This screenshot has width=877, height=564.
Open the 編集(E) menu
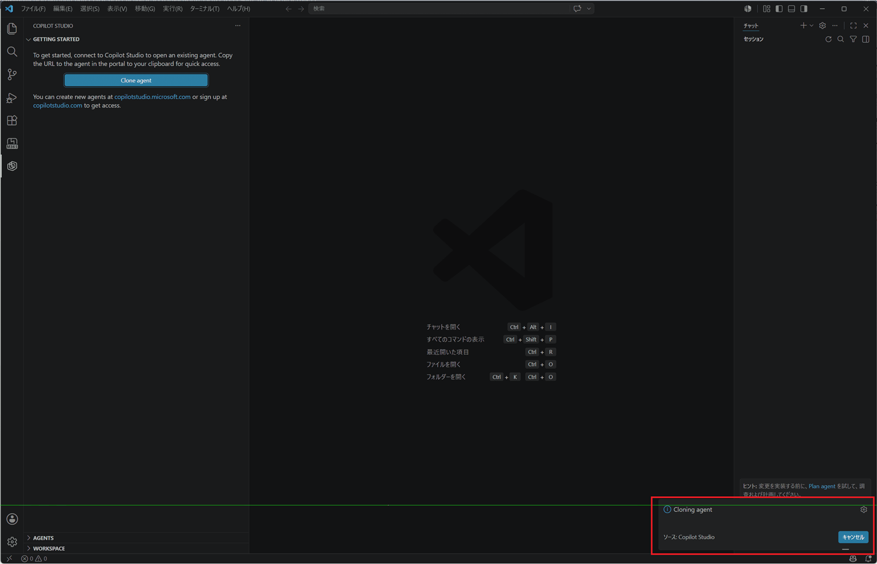tap(63, 9)
